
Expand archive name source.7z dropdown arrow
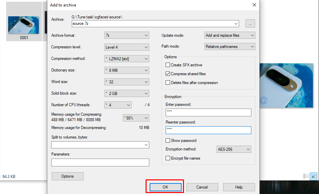coord(236,23)
